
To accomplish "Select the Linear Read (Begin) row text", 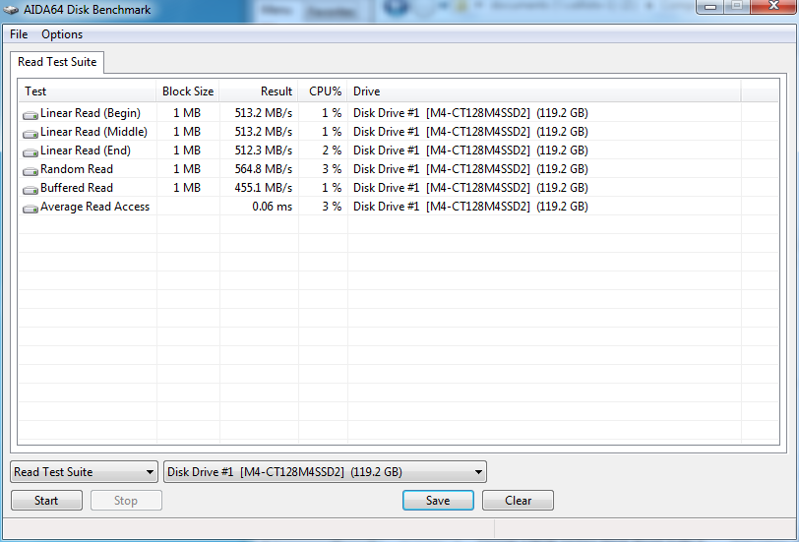I will pos(91,113).
